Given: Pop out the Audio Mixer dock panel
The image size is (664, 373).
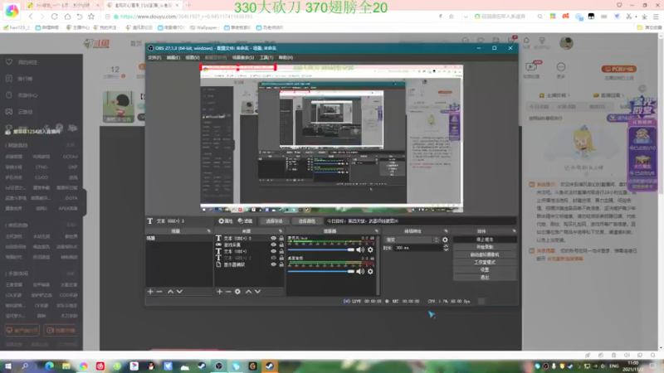Looking at the screenshot, I should pos(377,231).
